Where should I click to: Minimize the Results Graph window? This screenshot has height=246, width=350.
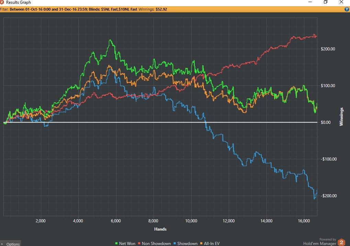pos(310,2)
